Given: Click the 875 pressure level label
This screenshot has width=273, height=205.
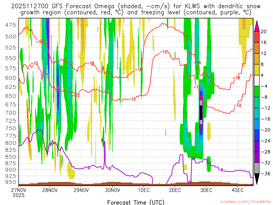Looking at the screenshot, I should coord(11,164).
